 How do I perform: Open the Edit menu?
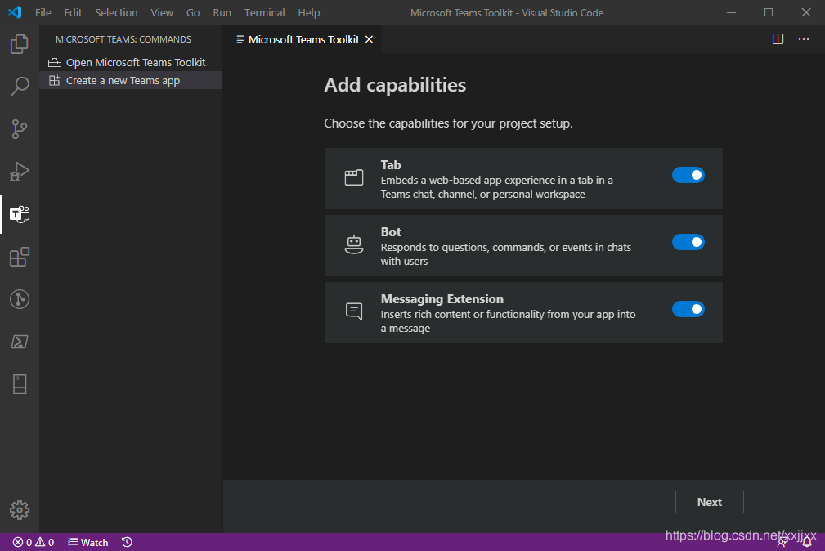click(x=73, y=12)
